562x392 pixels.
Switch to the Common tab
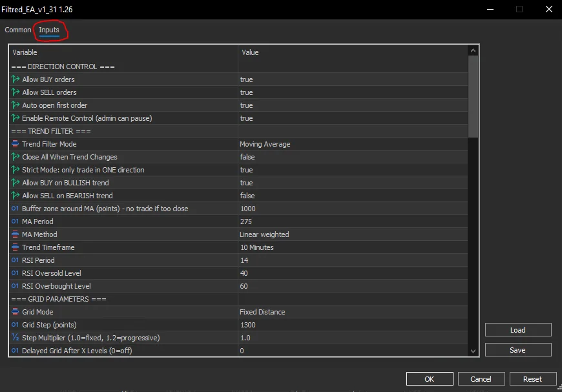[x=18, y=30]
